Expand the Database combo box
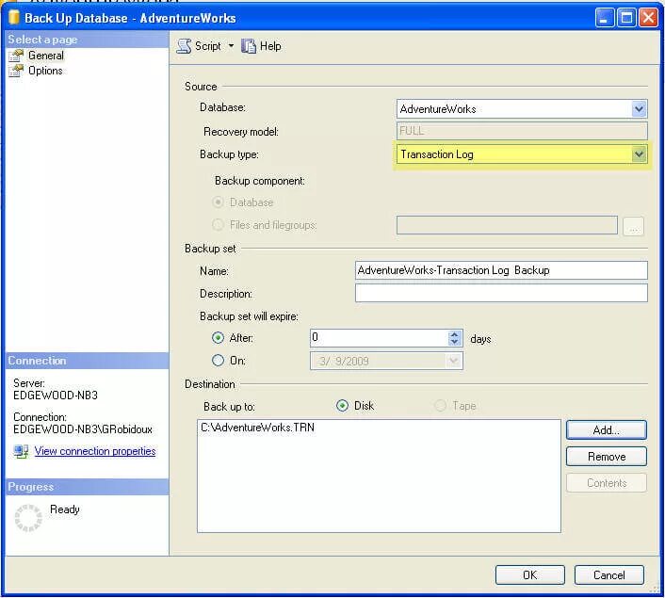 639,109
